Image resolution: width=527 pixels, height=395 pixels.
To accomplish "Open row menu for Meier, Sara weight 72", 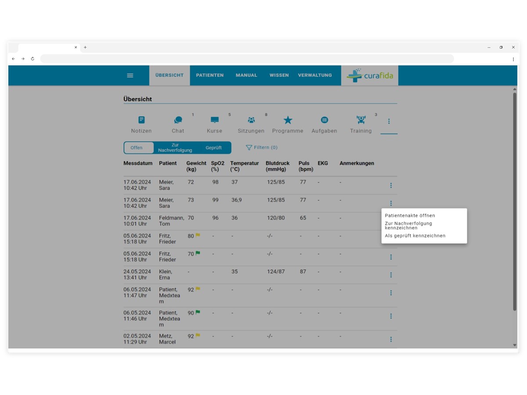I will [391, 186].
